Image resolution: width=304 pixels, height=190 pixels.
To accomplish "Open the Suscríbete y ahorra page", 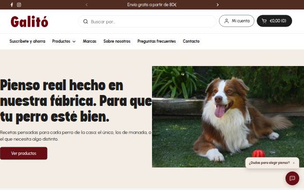I will [x=28, y=41].
